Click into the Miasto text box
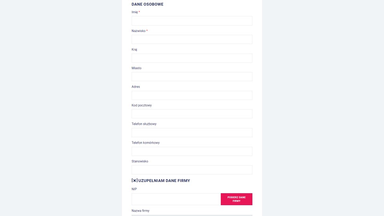384x216 pixels. (x=192, y=77)
